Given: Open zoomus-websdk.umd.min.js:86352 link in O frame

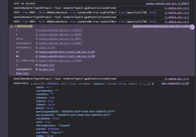Looking at the screenshot, I should click(x=60, y=34).
